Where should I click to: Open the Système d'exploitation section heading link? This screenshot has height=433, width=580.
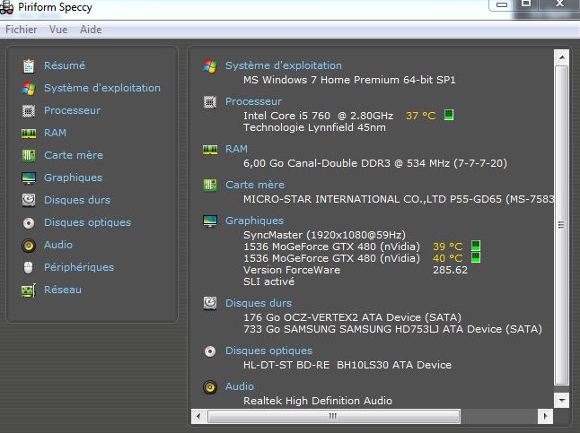[x=283, y=65]
